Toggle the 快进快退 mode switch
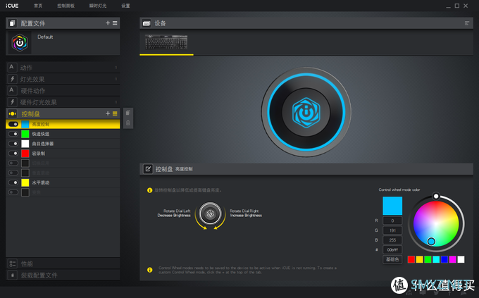The height and width of the screenshot is (298, 479). coord(13,134)
